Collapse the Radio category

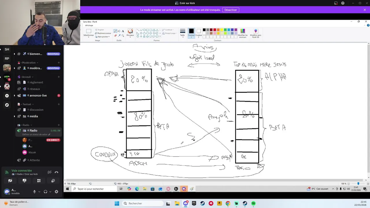coord(24,125)
